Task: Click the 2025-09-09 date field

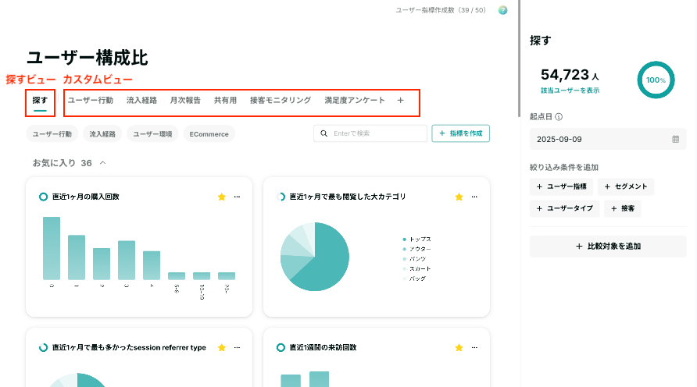Action: tap(608, 140)
